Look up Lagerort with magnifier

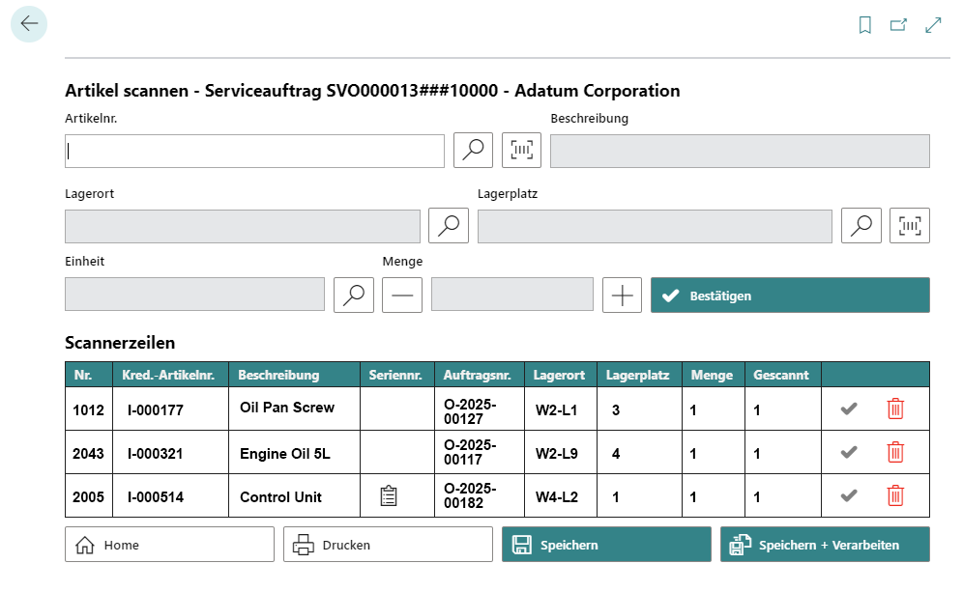tap(449, 225)
